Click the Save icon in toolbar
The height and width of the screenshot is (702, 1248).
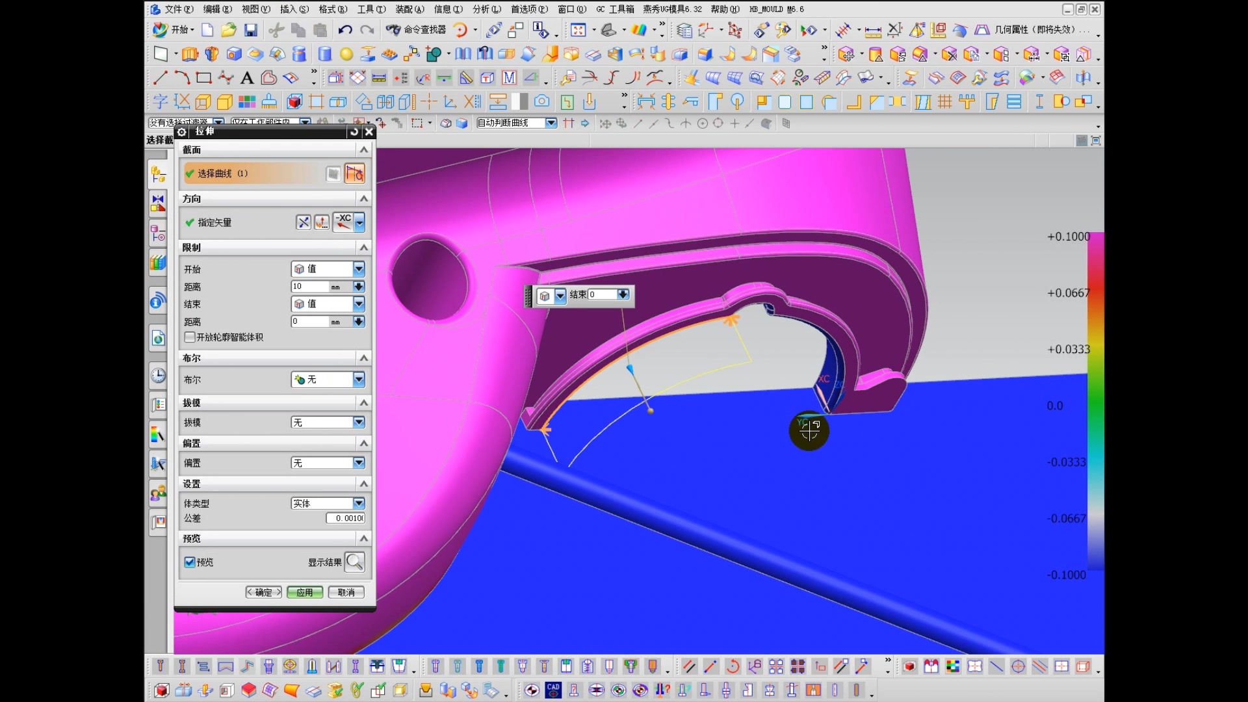pyautogui.click(x=250, y=30)
